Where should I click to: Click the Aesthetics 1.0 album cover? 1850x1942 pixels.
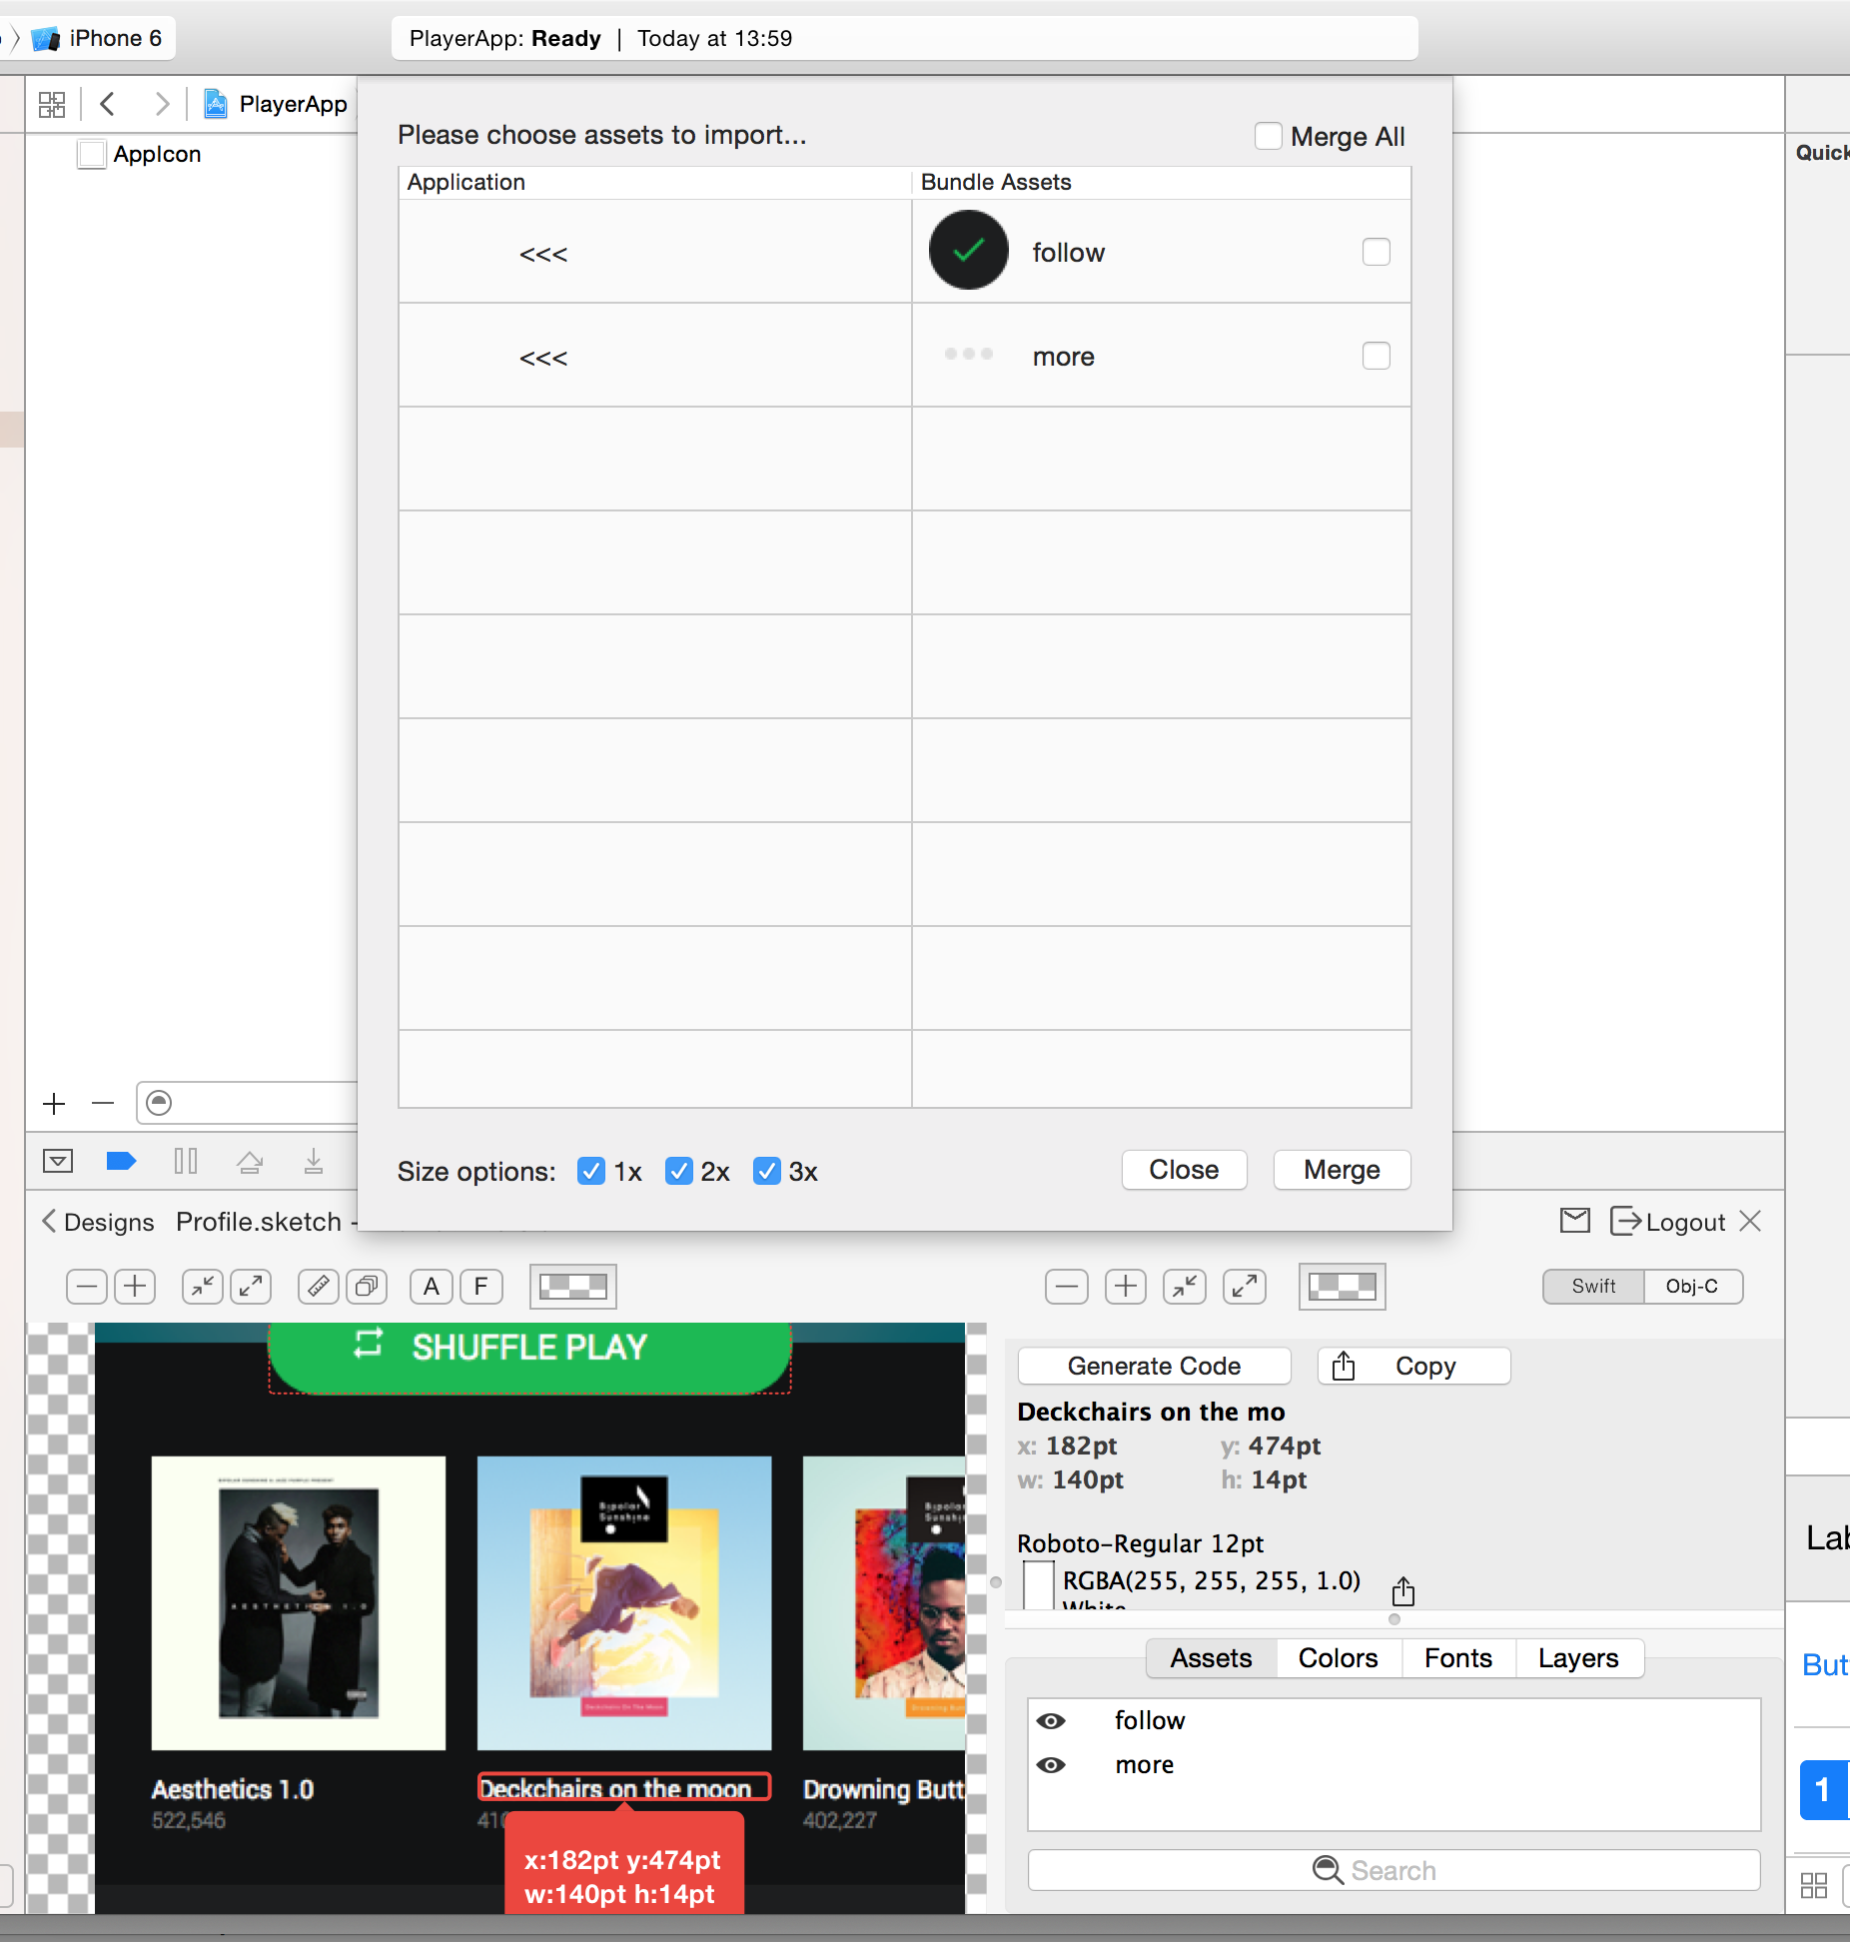(x=299, y=1602)
